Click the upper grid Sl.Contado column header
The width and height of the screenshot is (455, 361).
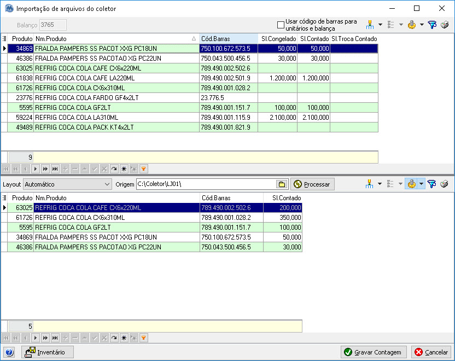(314, 39)
